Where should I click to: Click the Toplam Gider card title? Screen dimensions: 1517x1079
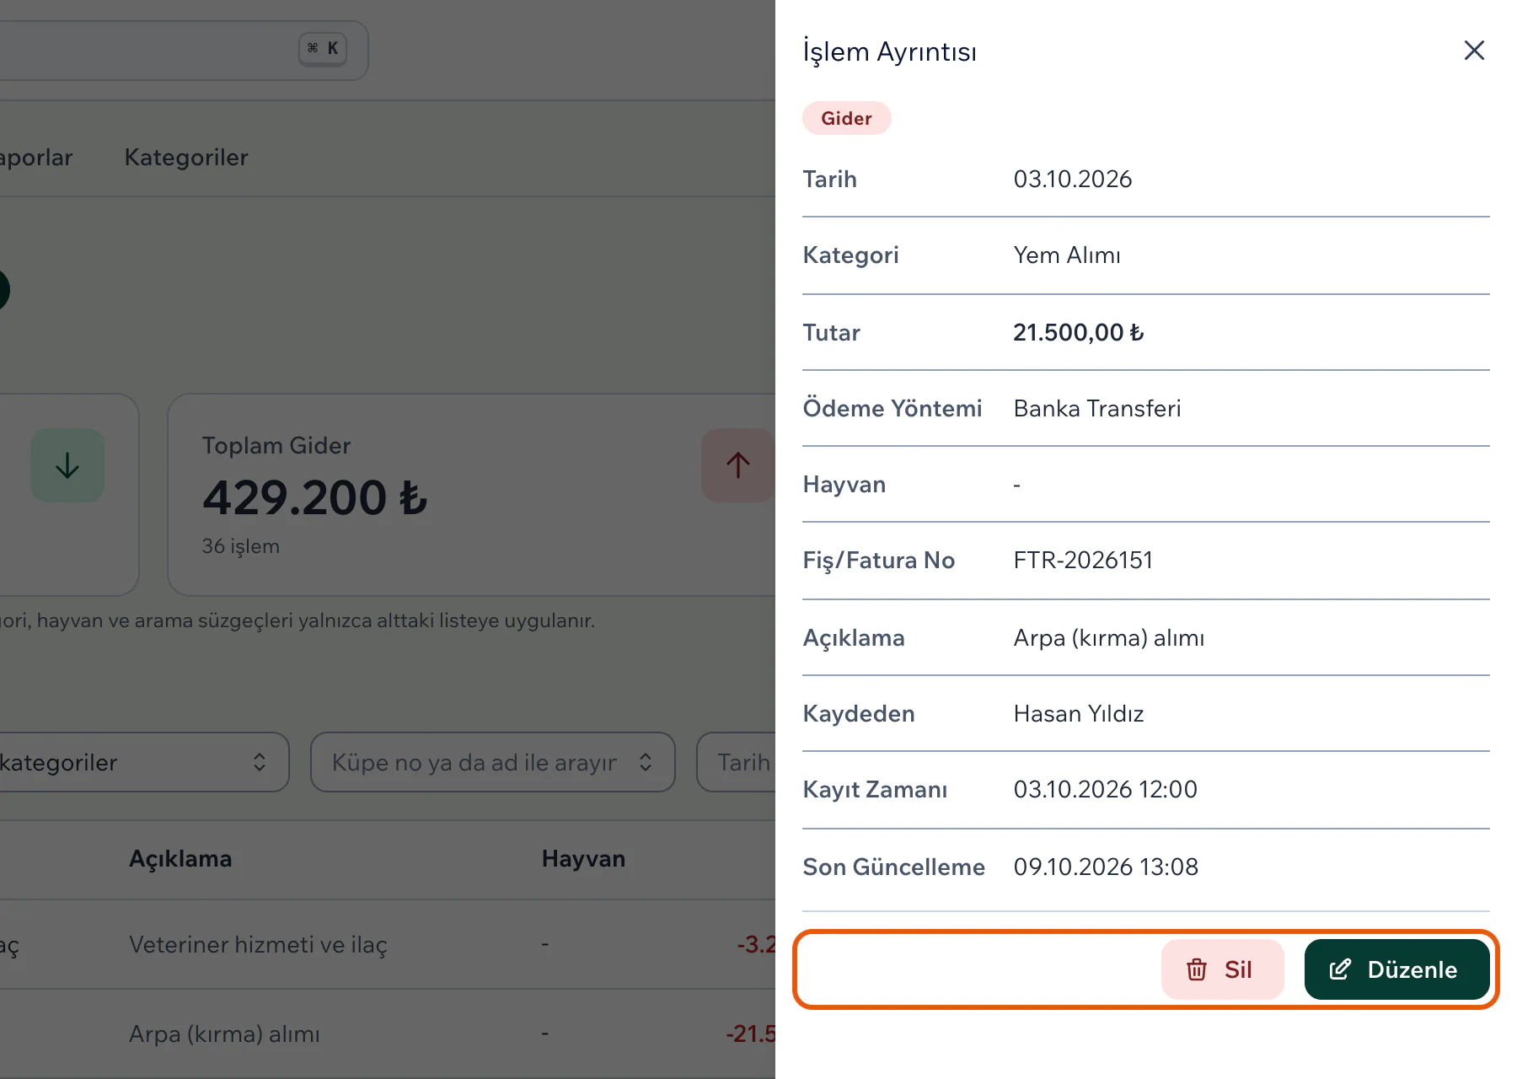(276, 446)
